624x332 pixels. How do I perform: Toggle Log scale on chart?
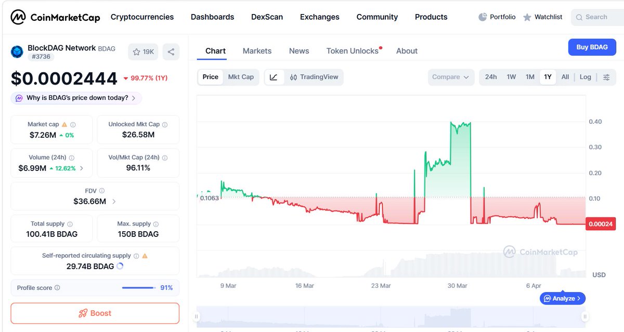tap(586, 77)
